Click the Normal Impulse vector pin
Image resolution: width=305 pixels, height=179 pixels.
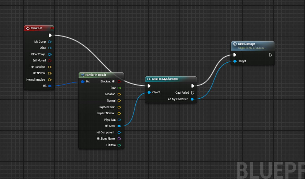(50, 80)
